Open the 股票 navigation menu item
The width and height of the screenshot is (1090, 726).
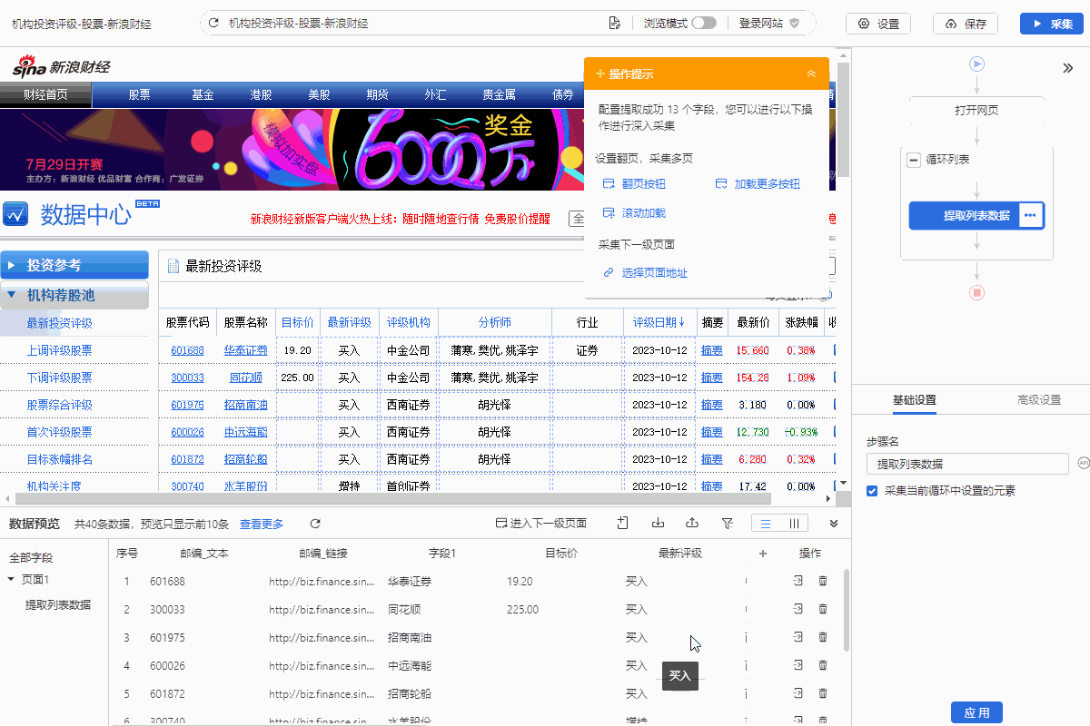(x=139, y=94)
